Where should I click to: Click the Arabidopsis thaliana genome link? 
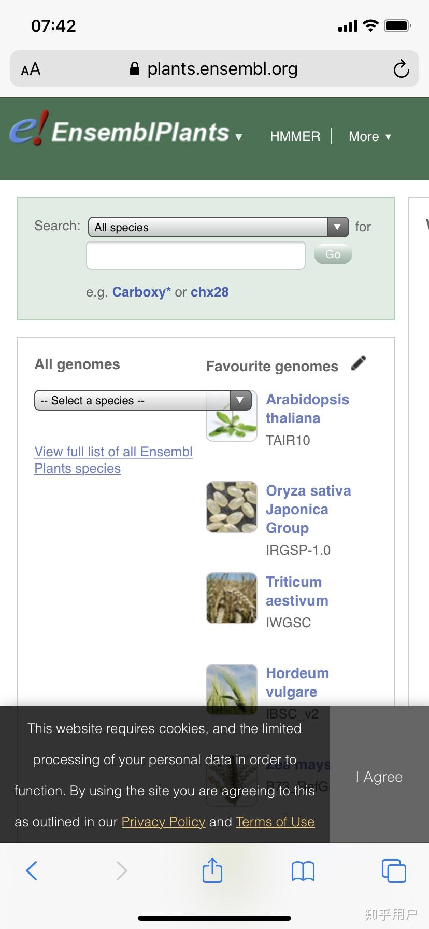[307, 409]
